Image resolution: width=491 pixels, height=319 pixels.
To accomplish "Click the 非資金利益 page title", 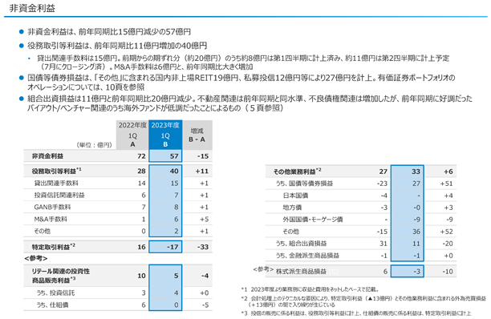I will 32,8.
